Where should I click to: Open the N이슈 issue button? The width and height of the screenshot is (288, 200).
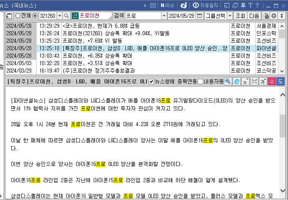coord(167,5)
